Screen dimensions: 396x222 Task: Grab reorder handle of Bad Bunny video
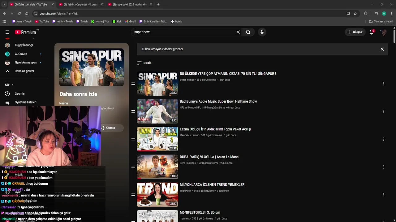tap(133, 111)
